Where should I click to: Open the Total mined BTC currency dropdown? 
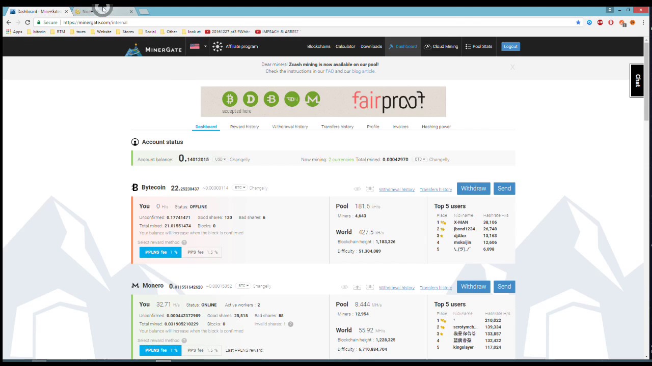[x=419, y=160]
